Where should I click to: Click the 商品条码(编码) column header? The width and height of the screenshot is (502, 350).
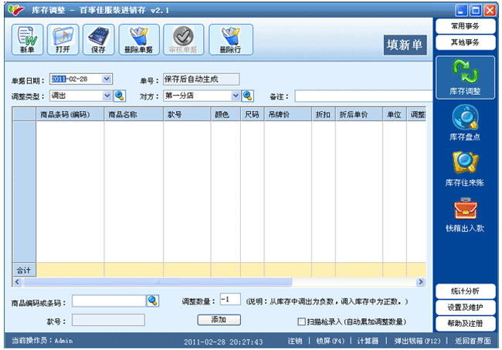pyautogui.click(x=70, y=114)
